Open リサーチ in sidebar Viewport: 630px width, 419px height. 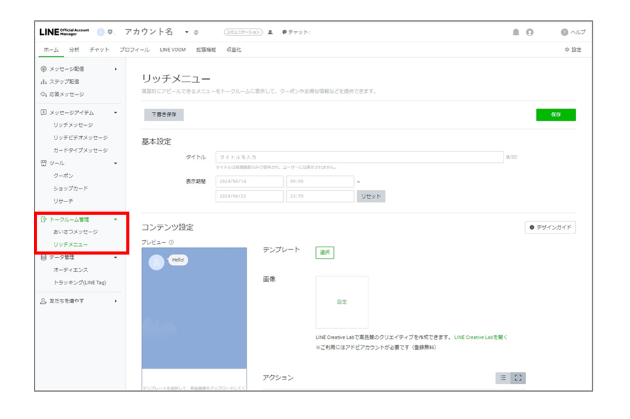(x=64, y=201)
